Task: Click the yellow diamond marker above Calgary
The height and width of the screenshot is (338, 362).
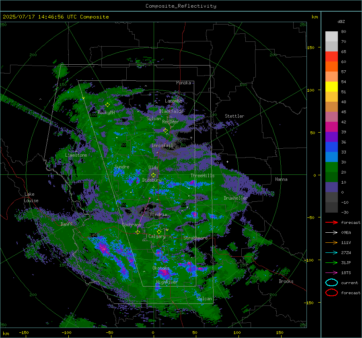Action: tap(159, 231)
